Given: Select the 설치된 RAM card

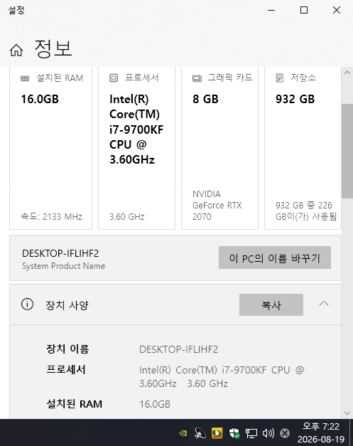Looking at the screenshot, I should [x=51, y=148].
